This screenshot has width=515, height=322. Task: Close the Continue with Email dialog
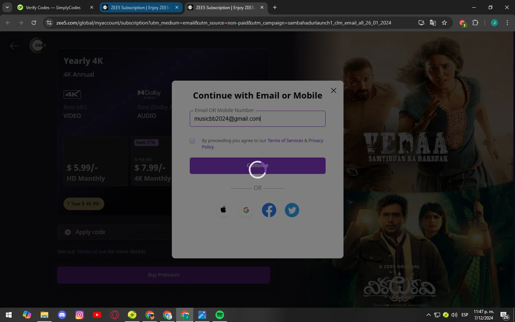click(333, 91)
